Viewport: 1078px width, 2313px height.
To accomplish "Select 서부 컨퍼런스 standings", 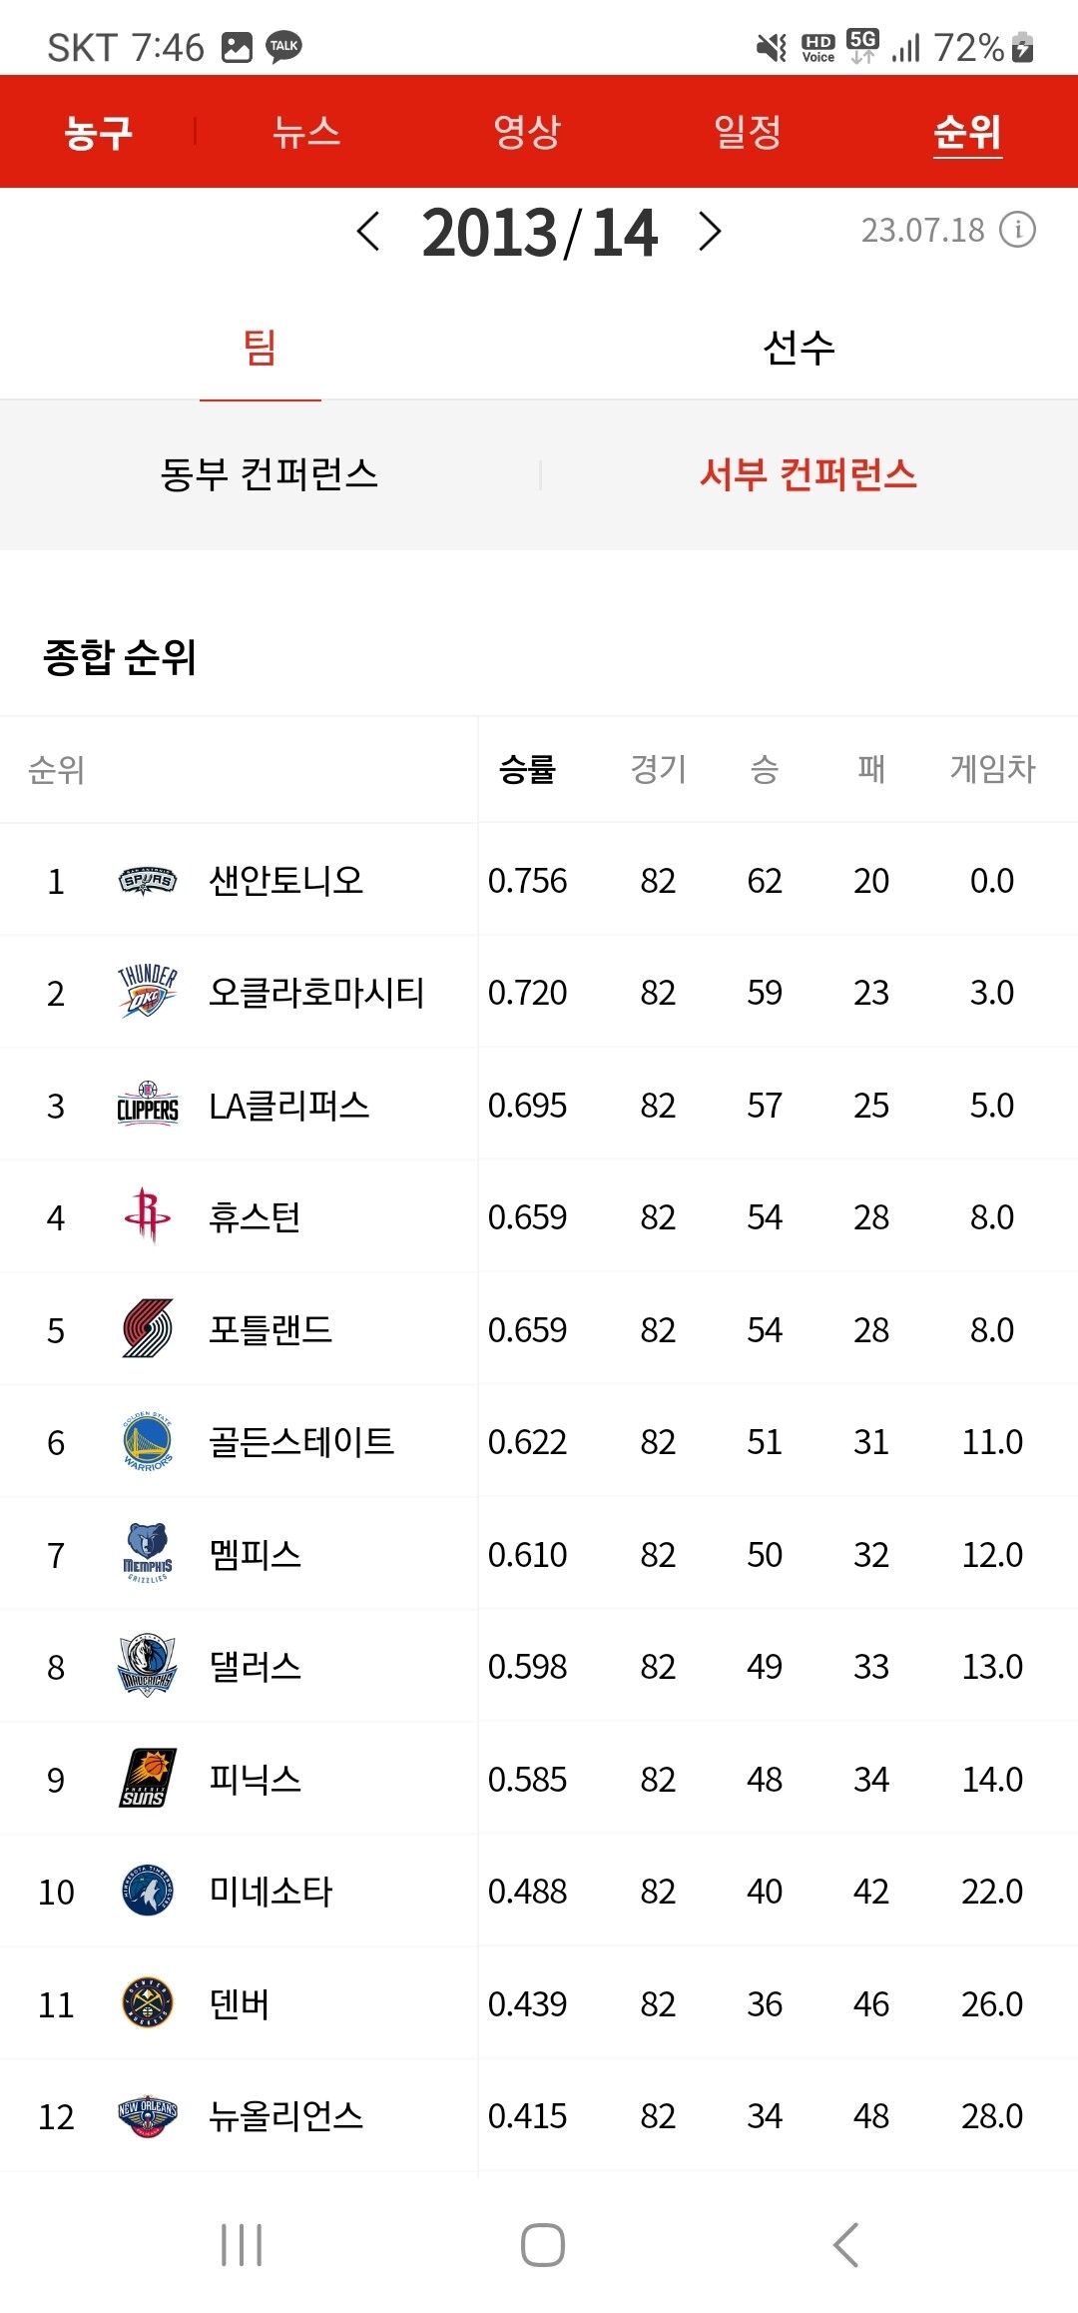I will tap(808, 474).
